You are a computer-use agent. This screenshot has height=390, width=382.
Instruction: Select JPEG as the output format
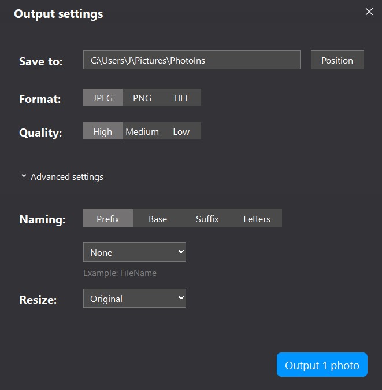click(x=103, y=97)
